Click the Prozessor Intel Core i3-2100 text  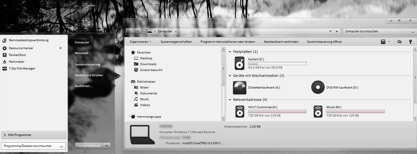point(202,143)
